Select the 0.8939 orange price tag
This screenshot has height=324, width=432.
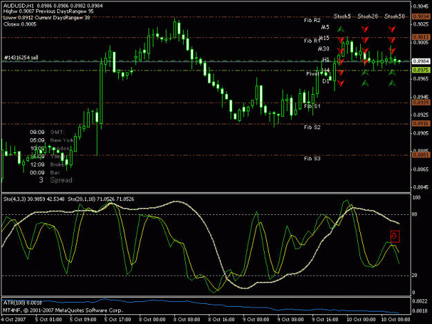(421, 102)
